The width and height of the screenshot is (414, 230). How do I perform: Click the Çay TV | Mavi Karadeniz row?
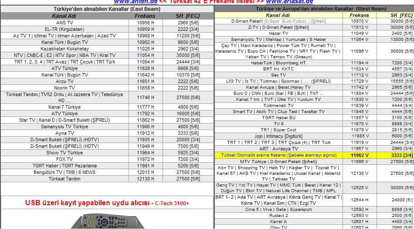tap(314, 51)
